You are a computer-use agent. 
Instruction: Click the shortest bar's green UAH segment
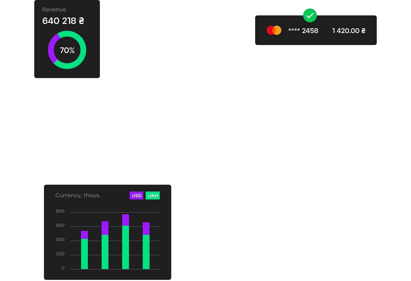(x=84, y=254)
